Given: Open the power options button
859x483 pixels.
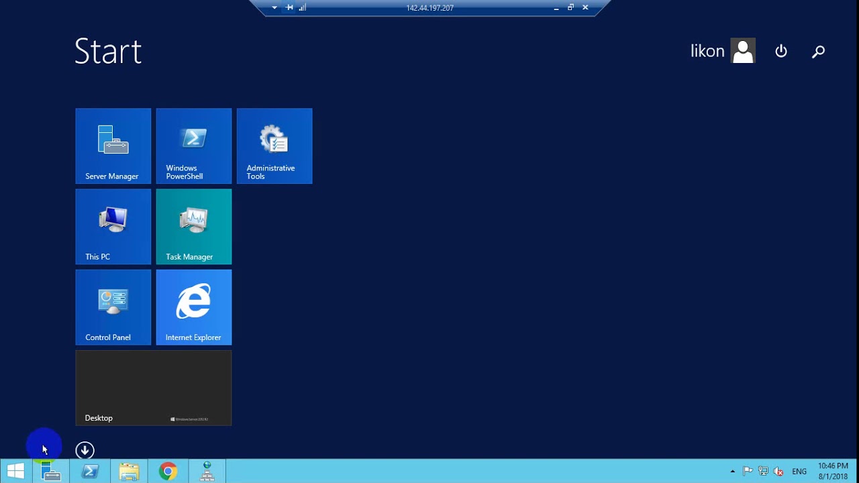Looking at the screenshot, I should pyautogui.click(x=781, y=51).
